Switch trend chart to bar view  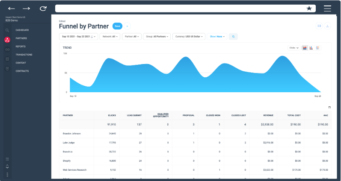coord(311,48)
